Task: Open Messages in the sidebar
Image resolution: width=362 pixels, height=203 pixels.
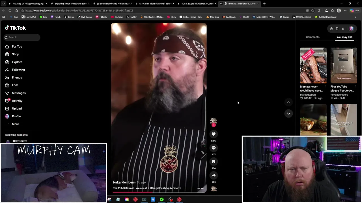Action: click(x=19, y=93)
